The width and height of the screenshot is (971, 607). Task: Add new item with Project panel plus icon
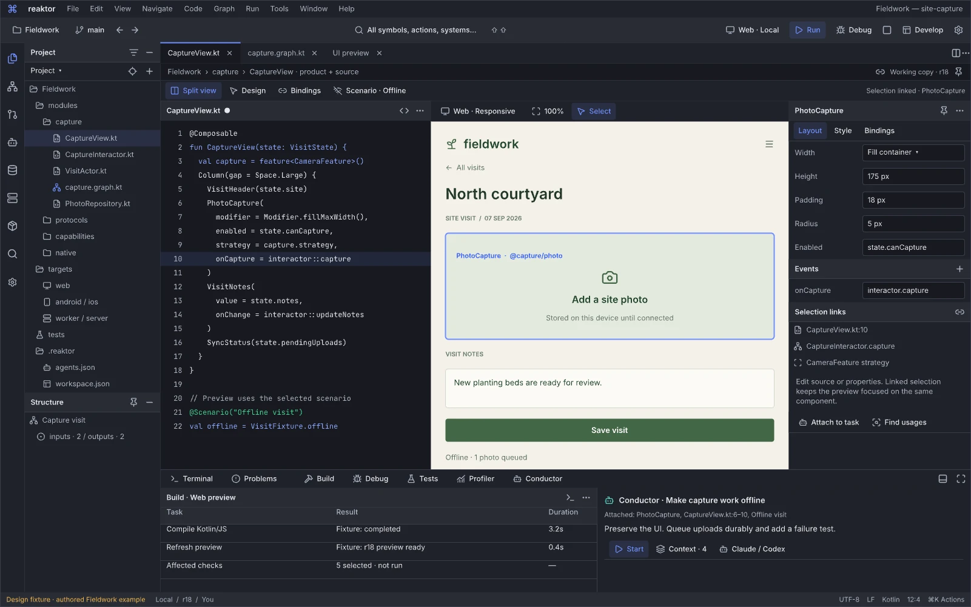pos(149,71)
